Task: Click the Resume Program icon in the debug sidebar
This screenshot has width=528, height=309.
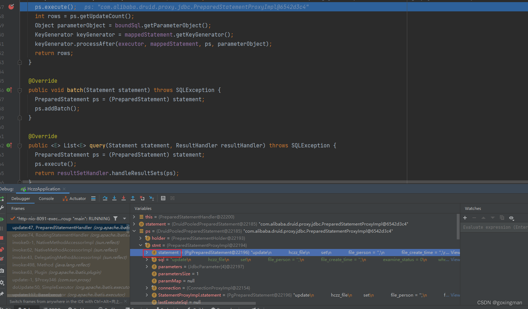Action: click(x=2, y=219)
